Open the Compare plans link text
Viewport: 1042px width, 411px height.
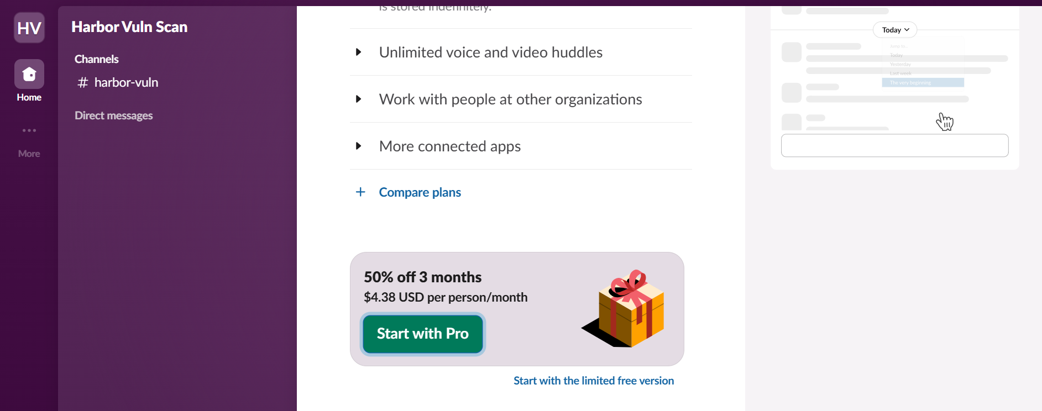tap(420, 192)
